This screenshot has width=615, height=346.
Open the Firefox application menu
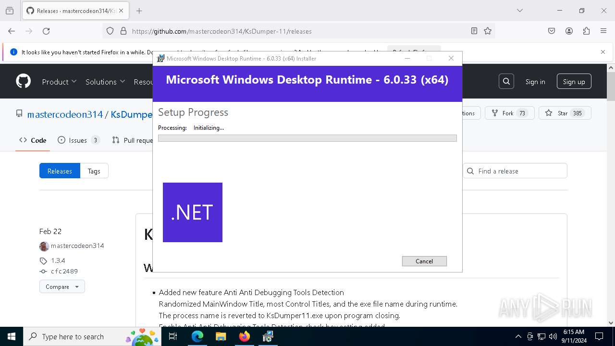coord(603,31)
